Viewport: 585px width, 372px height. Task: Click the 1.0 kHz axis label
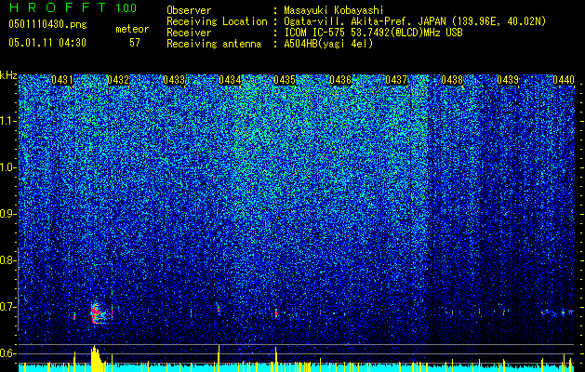tap(7, 167)
